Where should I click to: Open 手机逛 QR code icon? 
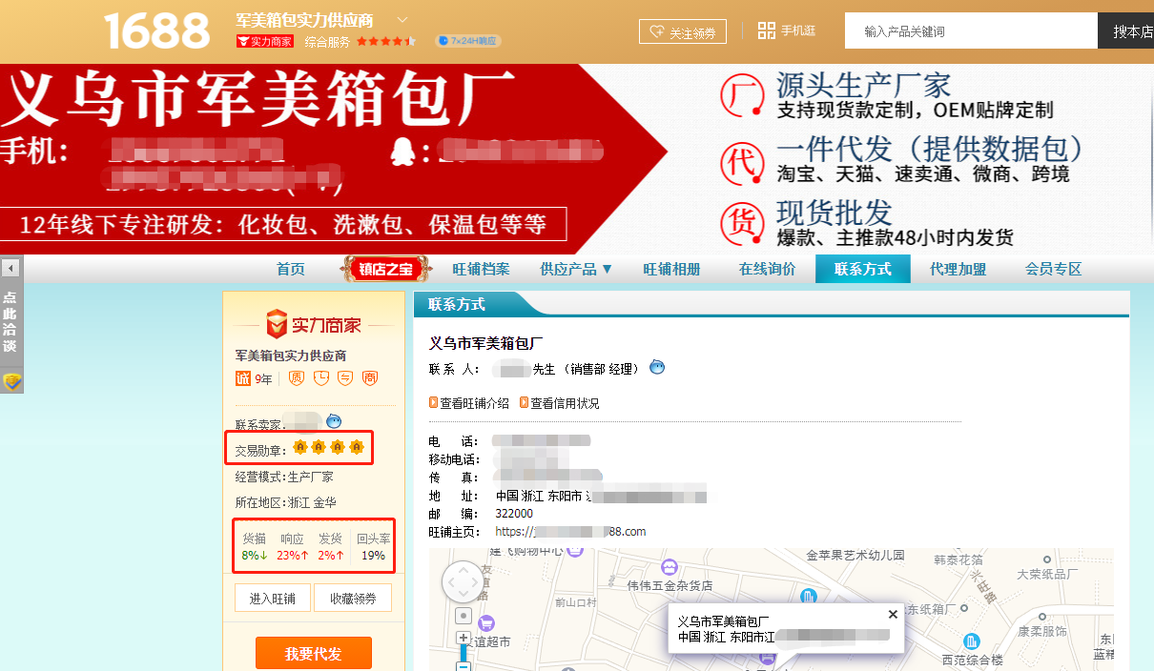coord(767,30)
